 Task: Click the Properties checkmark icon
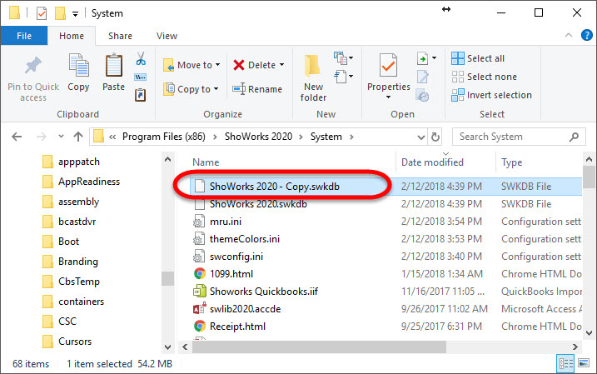click(388, 65)
